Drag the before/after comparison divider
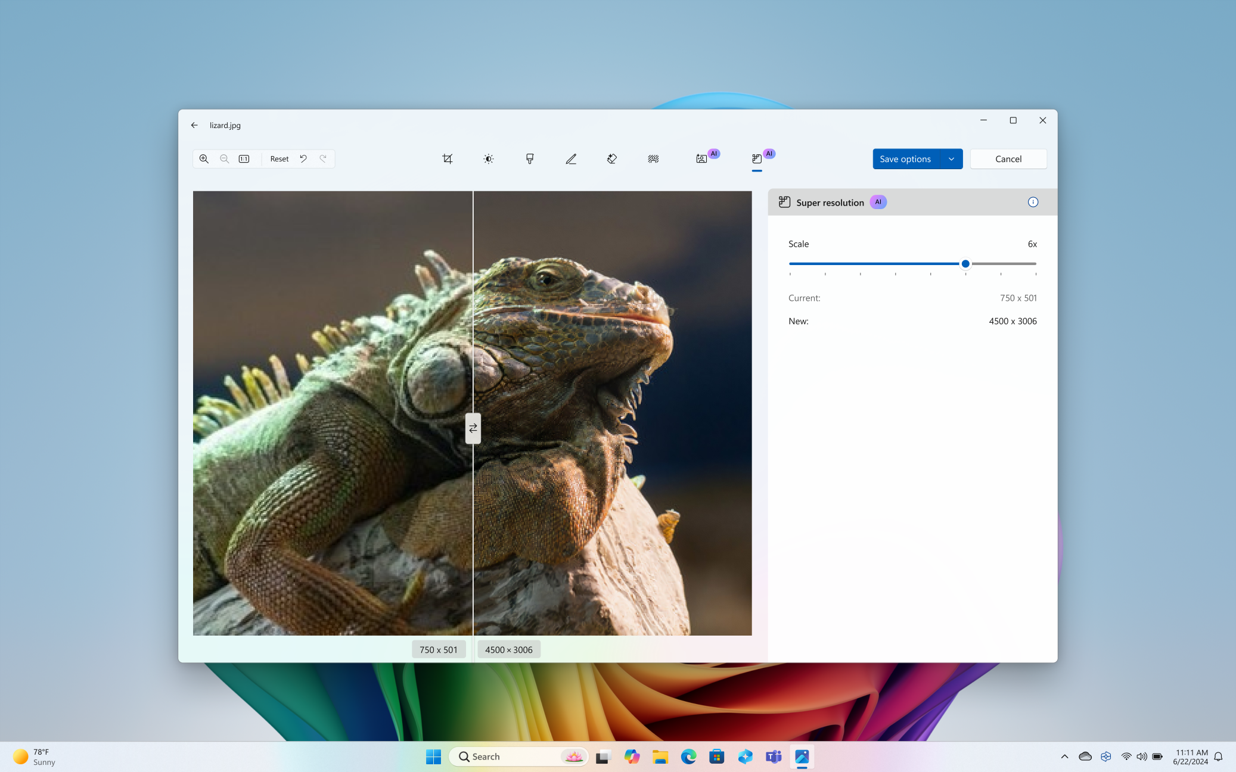This screenshot has height=772, width=1236. point(473,428)
